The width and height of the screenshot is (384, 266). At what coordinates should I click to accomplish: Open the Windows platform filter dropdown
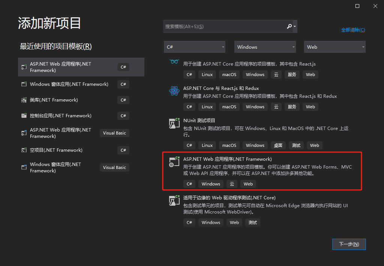pyautogui.click(x=265, y=47)
